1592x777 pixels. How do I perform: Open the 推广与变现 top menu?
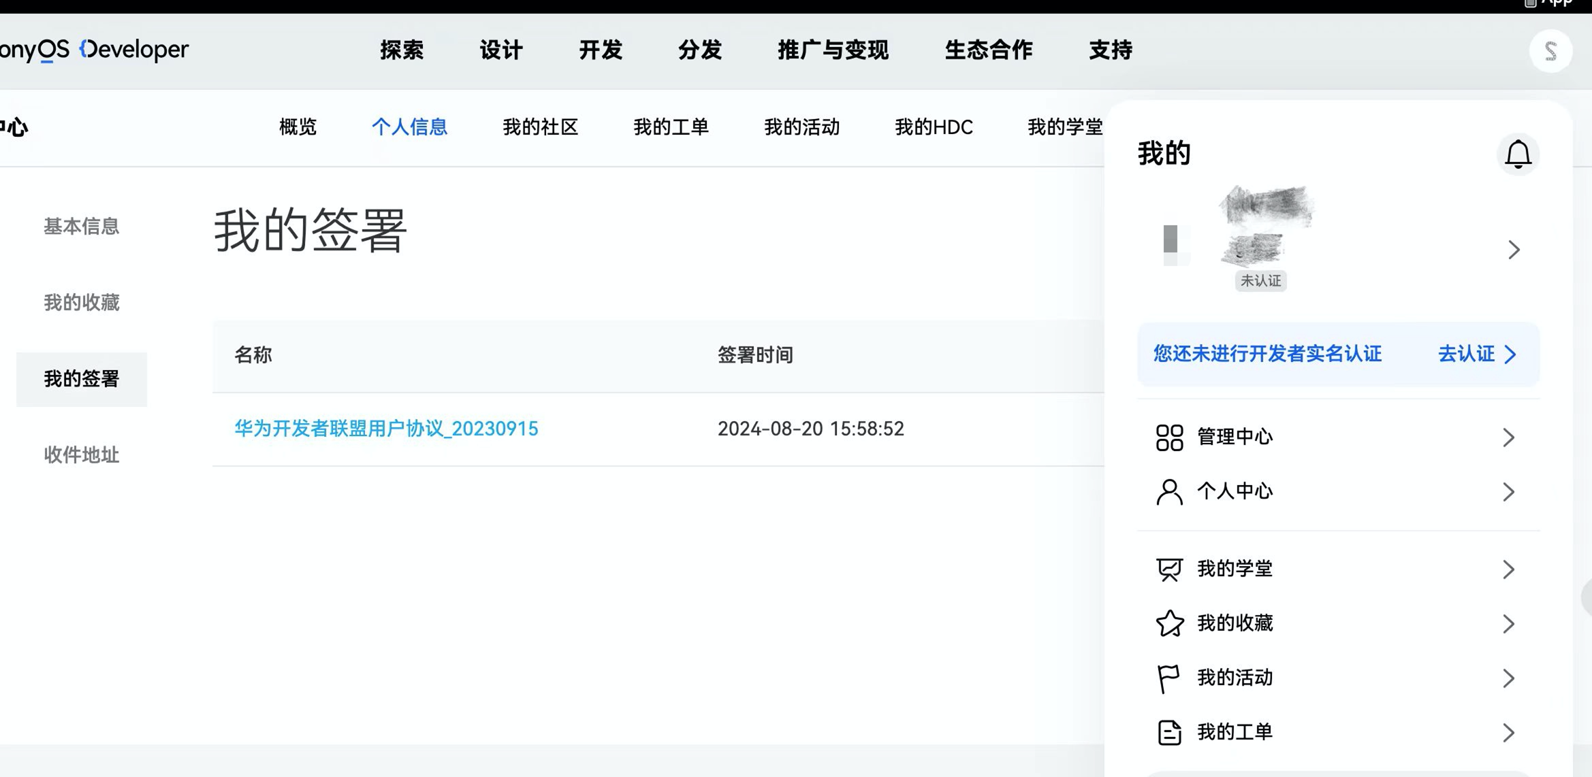point(833,50)
